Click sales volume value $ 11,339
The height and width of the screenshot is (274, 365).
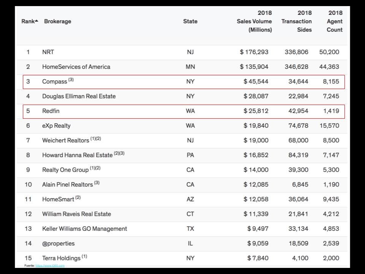256,214
